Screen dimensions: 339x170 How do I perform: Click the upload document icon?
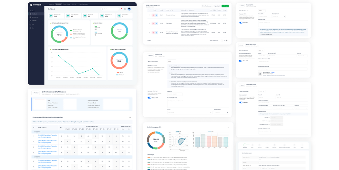260,74
